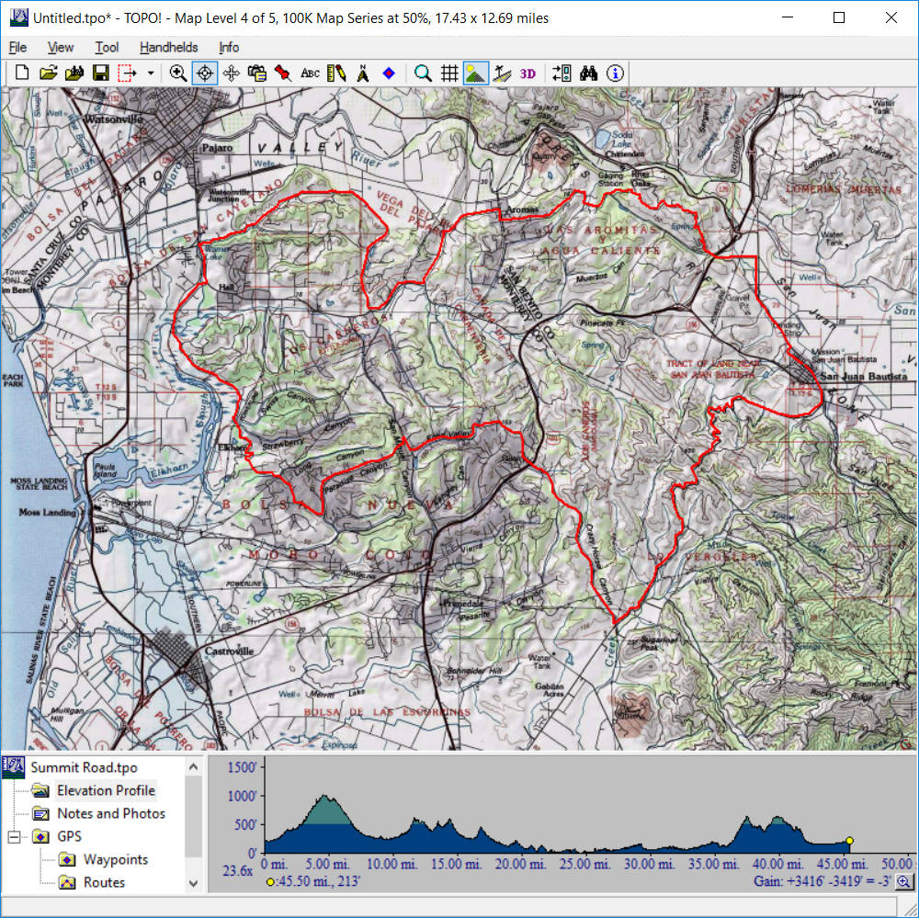Open the binoculars Find tool
Screen dimensions: 919x918
(x=589, y=74)
